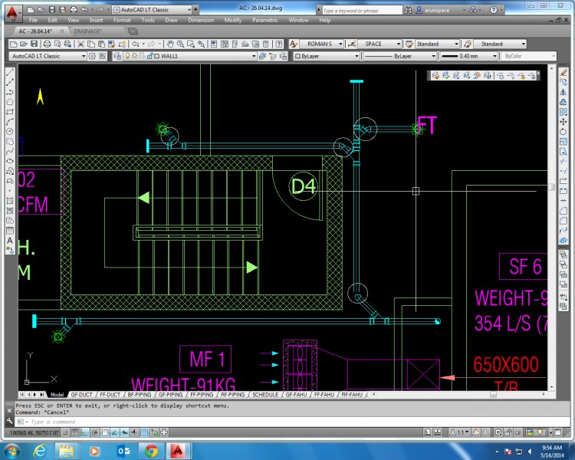This screenshot has height=460, width=575.
Task: Toggle Polar Tracking in status bar
Action: [x=94, y=432]
